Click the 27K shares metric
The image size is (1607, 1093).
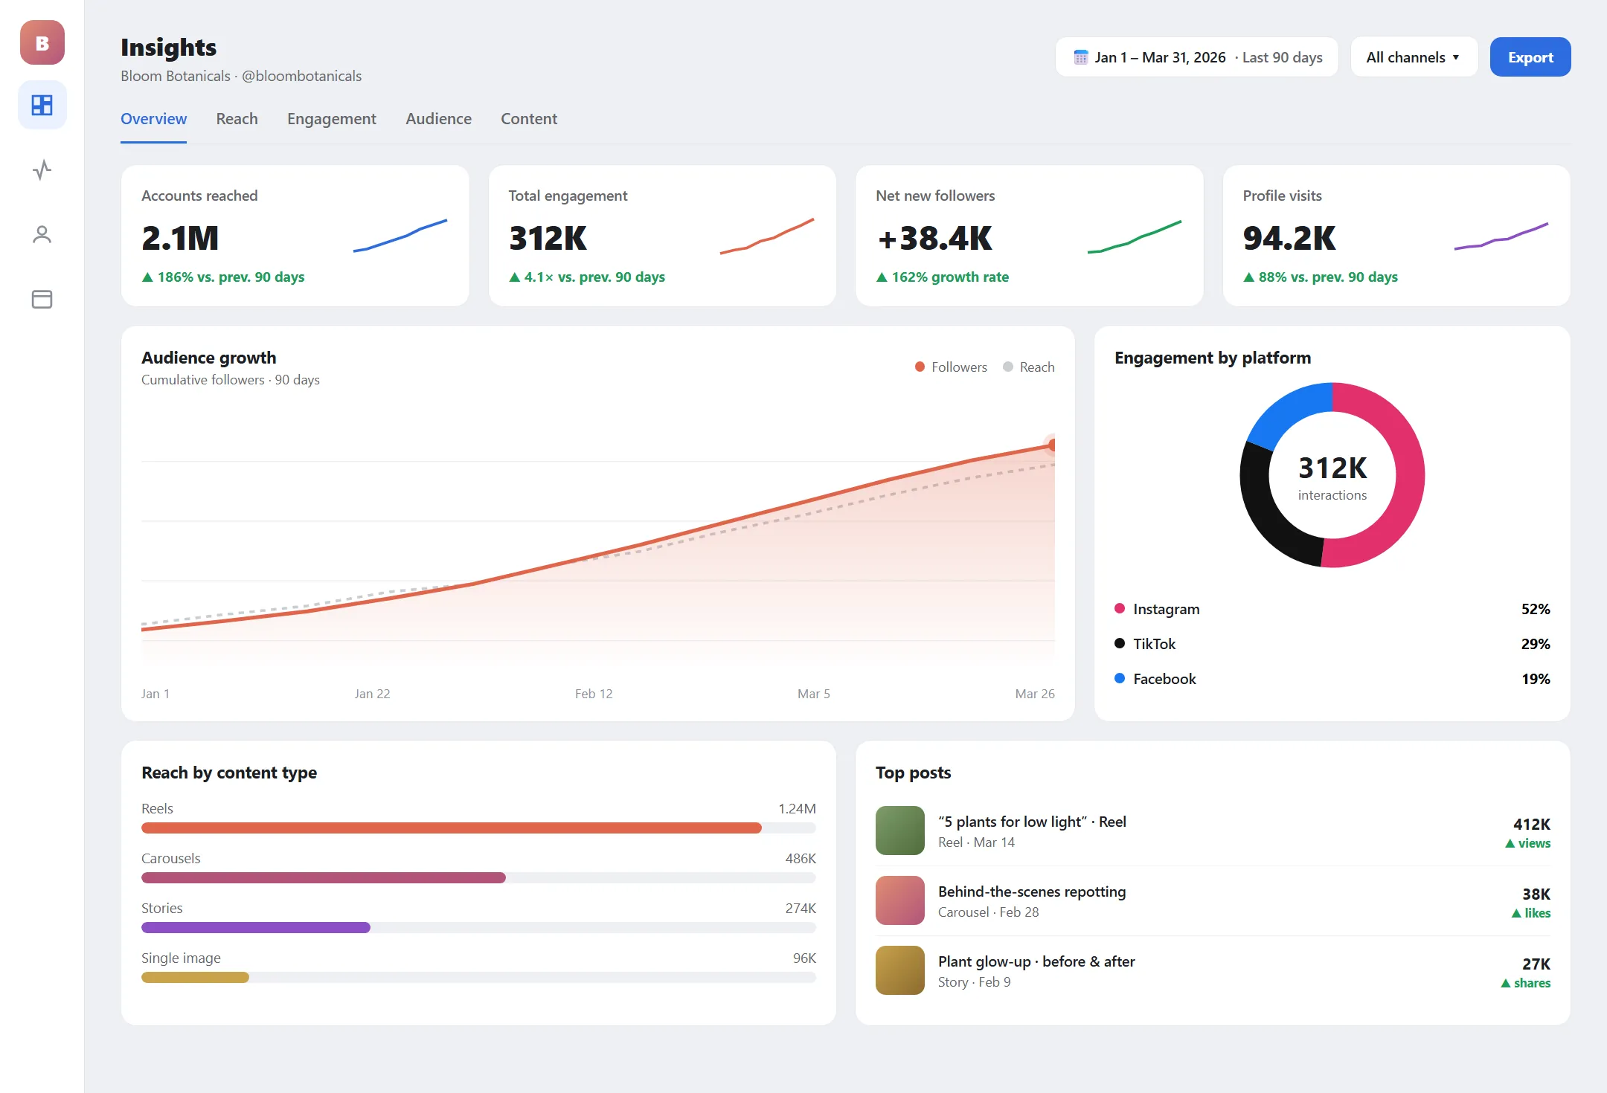[x=1525, y=972]
